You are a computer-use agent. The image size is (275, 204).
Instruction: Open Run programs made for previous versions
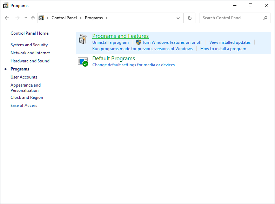[x=142, y=49]
